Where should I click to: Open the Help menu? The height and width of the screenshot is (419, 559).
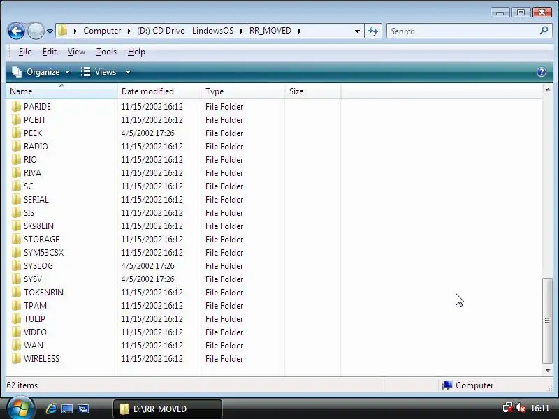[136, 52]
